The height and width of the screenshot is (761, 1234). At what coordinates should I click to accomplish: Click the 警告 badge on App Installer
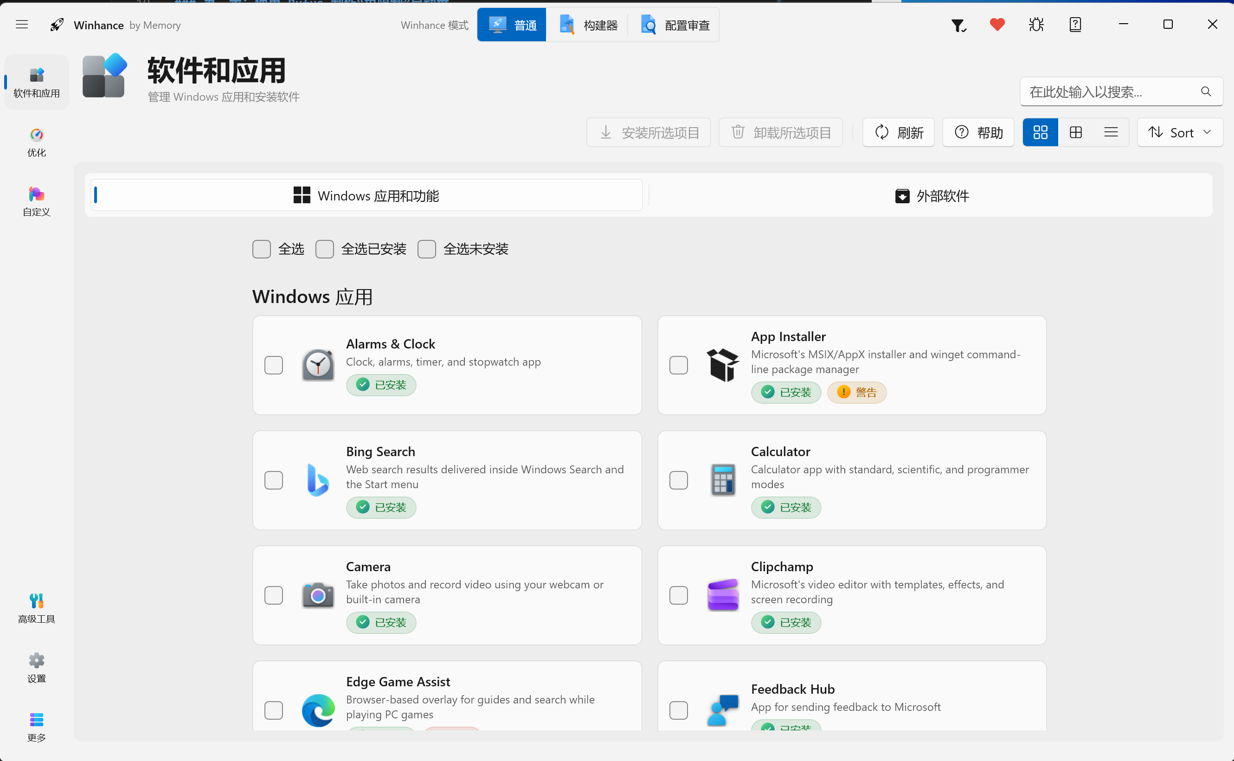click(x=857, y=392)
